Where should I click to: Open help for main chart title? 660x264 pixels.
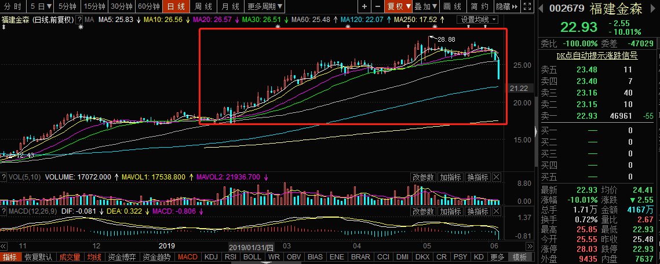pyautogui.click(x=80, y=19)
